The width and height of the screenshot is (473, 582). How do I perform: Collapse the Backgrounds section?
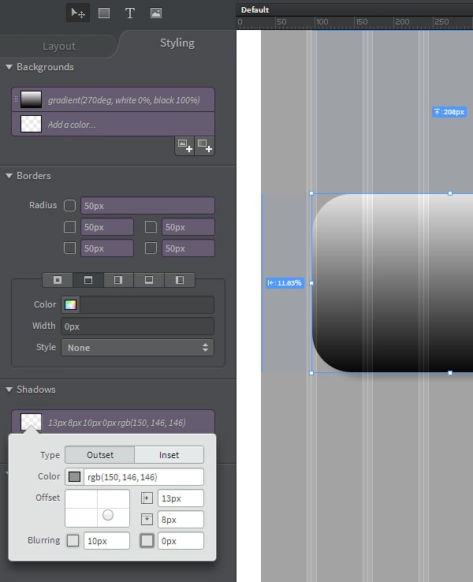pyautogui.click(x=9, y=67)
